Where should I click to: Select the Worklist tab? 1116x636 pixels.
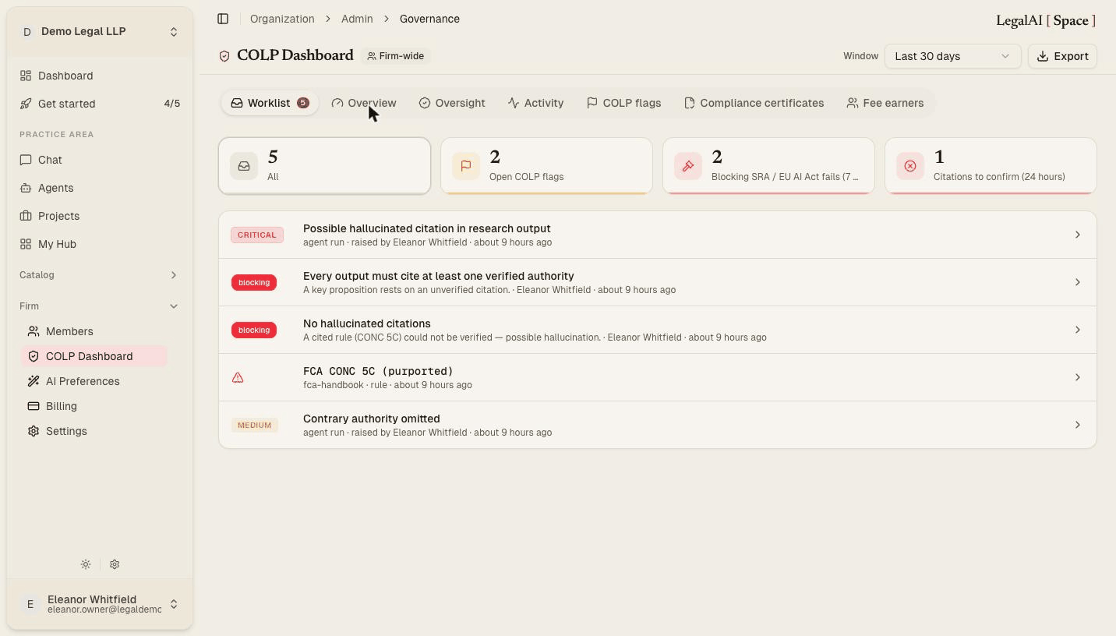pos(270,103)
